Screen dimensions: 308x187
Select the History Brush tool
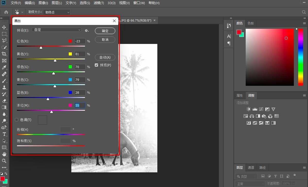pyautogui.click(x=4, y=94)
